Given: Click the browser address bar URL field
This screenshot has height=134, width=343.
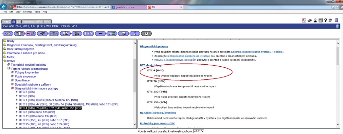Looking at the screenshot, I should tap(57, 7).
